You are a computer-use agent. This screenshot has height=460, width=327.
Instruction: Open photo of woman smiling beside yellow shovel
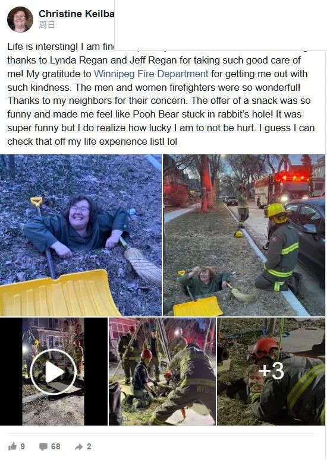tap(81, 235)
